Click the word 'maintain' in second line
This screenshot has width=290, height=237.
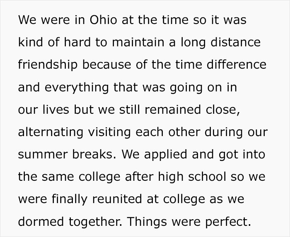pyautogui.click(x=138, y=42)
